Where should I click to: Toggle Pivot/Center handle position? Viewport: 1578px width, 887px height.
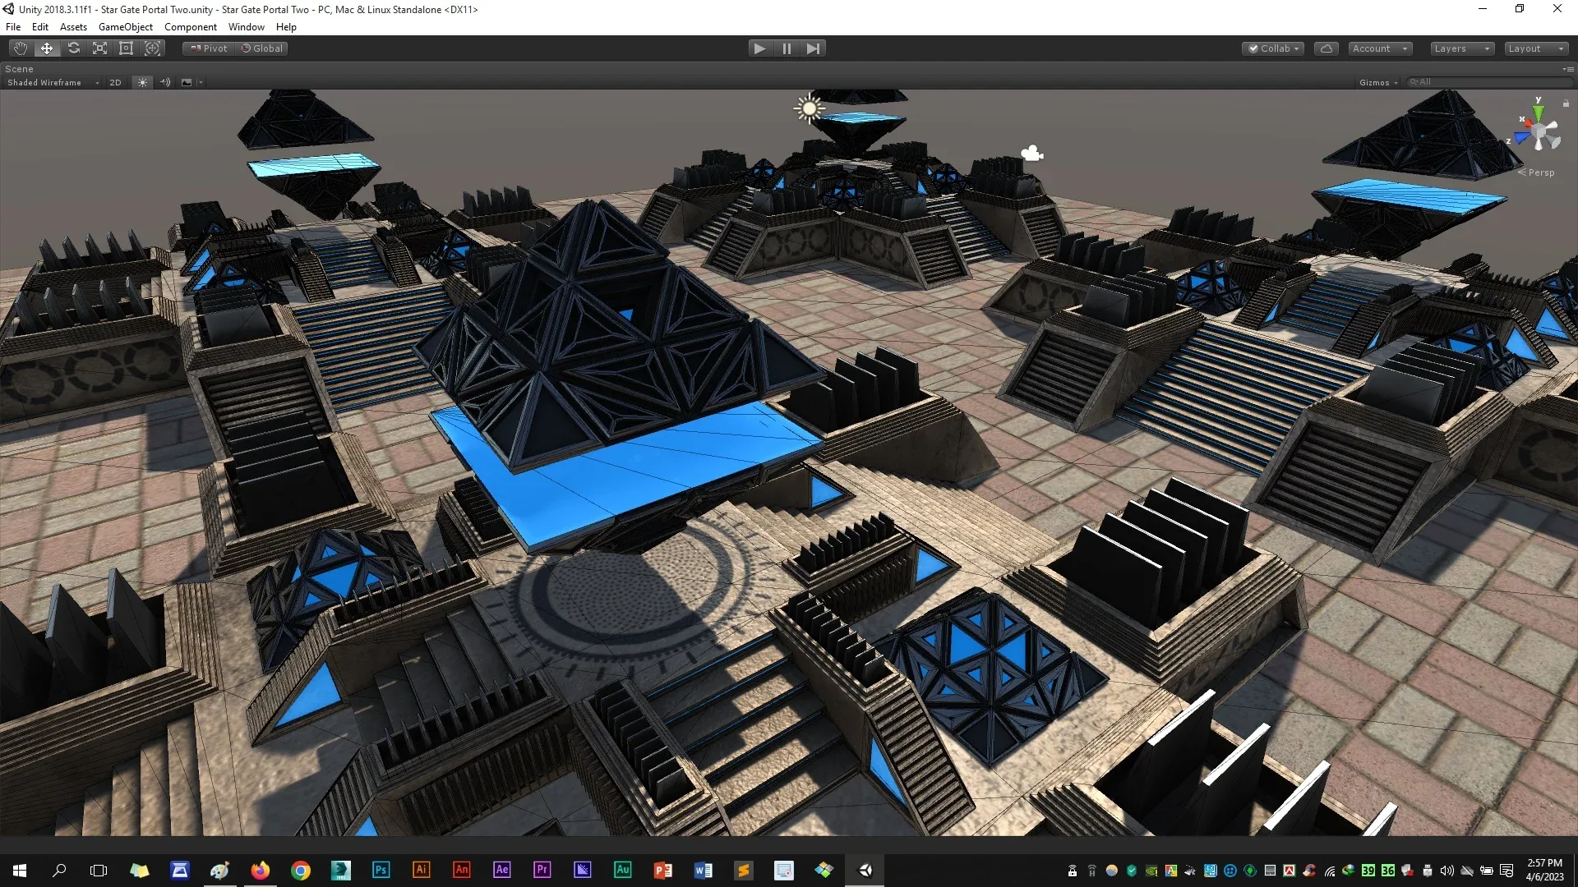(209, 48)
